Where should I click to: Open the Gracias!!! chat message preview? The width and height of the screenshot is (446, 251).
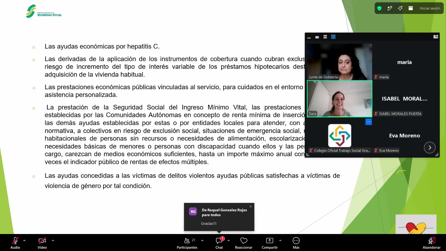pyautogui.click(x=209, y=223)
